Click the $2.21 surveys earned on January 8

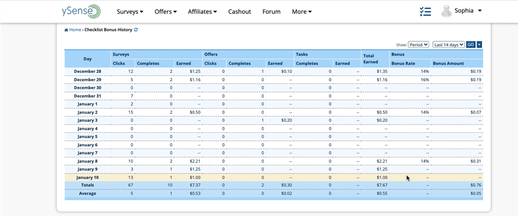coord(195,161)
